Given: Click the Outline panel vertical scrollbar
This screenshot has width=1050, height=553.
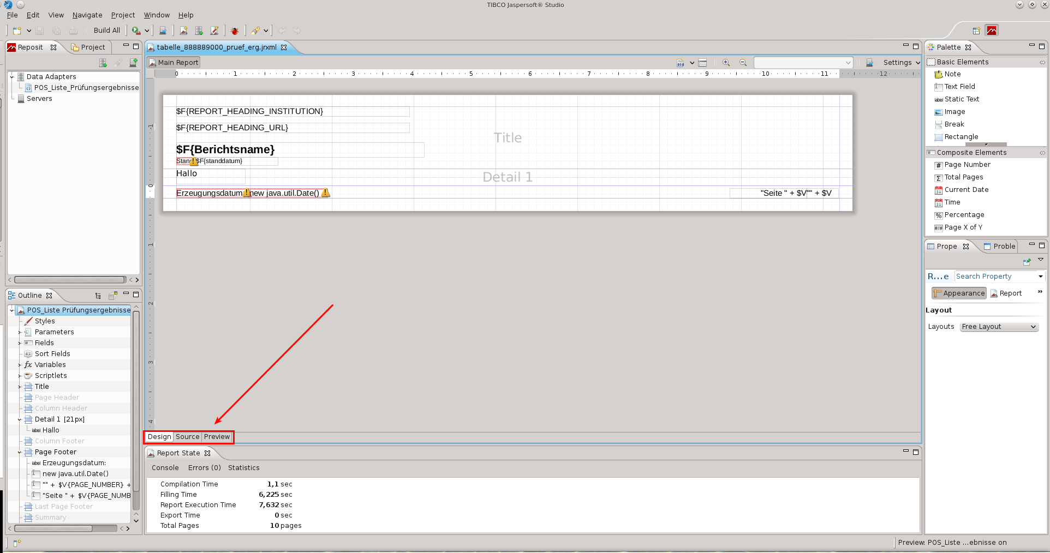Looking at the screenshot, I should pos(136,409).
